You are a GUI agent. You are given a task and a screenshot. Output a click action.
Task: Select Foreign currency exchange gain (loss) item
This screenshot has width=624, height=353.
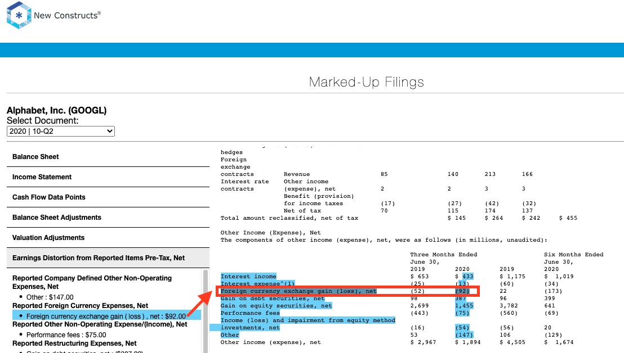pyautogui.click(x=106, y=316)
